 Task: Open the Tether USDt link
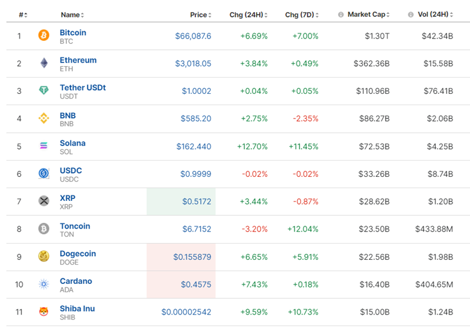(x=83, y=87)
